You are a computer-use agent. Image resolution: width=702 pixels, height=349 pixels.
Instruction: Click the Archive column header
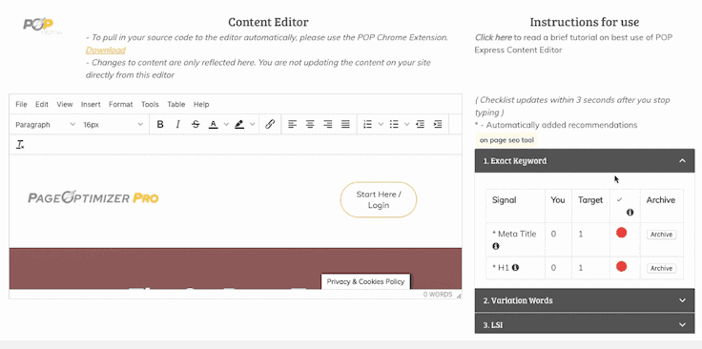[x=660, y=200]
